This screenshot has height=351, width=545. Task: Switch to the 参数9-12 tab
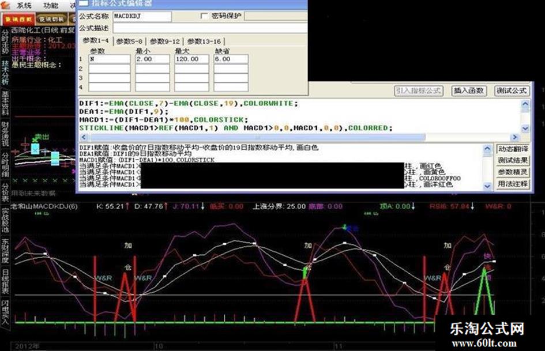point(165,41)
